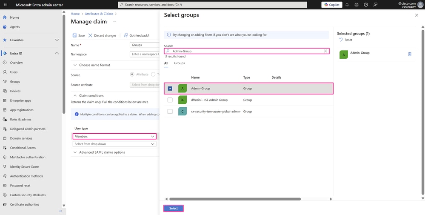Viewport: 425px width, 215px height.
Task: Open Conditional Access in the sidebar
Action: click(x=23, y=148)
